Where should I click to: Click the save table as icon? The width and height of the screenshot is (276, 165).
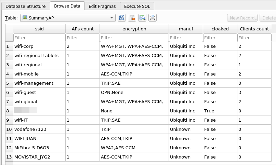pyautogui.click(x=142, y=18)
